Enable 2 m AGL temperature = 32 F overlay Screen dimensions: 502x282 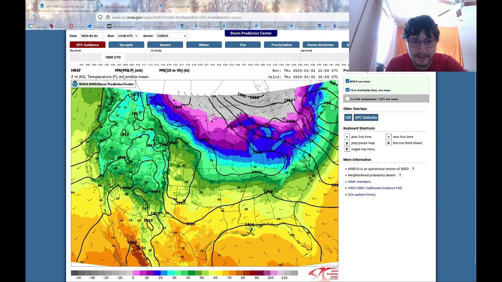pyautogui.click(x=347, y=99)
